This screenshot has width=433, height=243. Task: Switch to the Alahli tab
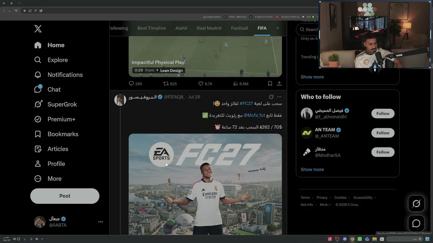181,28
